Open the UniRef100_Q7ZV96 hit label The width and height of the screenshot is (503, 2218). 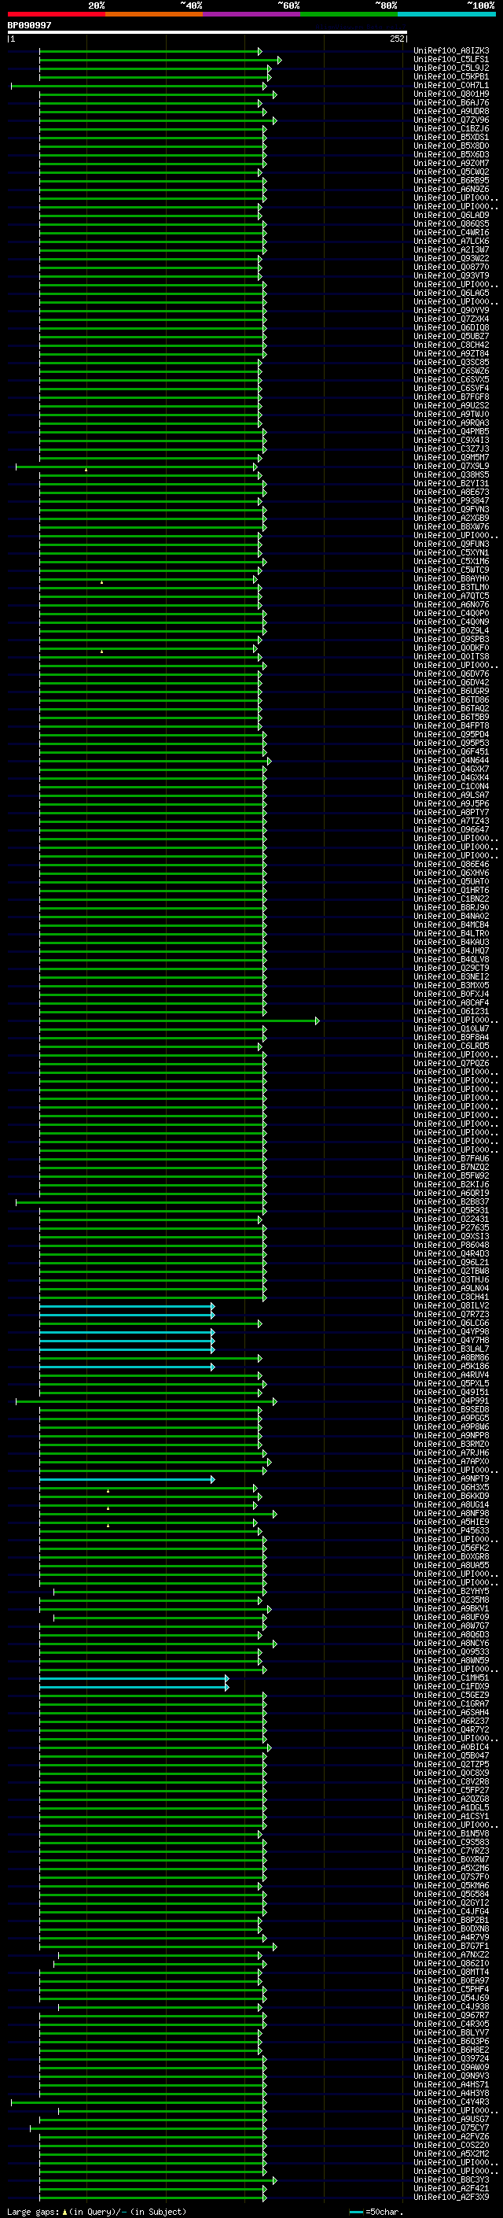(451, 120)
